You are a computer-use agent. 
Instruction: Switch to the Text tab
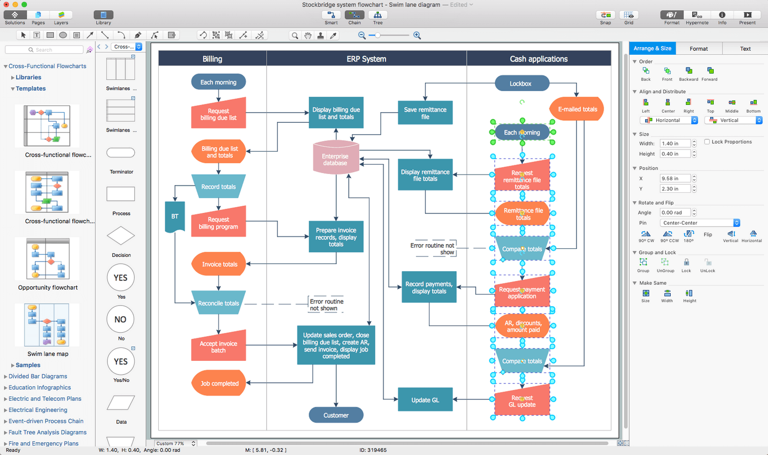745,48
